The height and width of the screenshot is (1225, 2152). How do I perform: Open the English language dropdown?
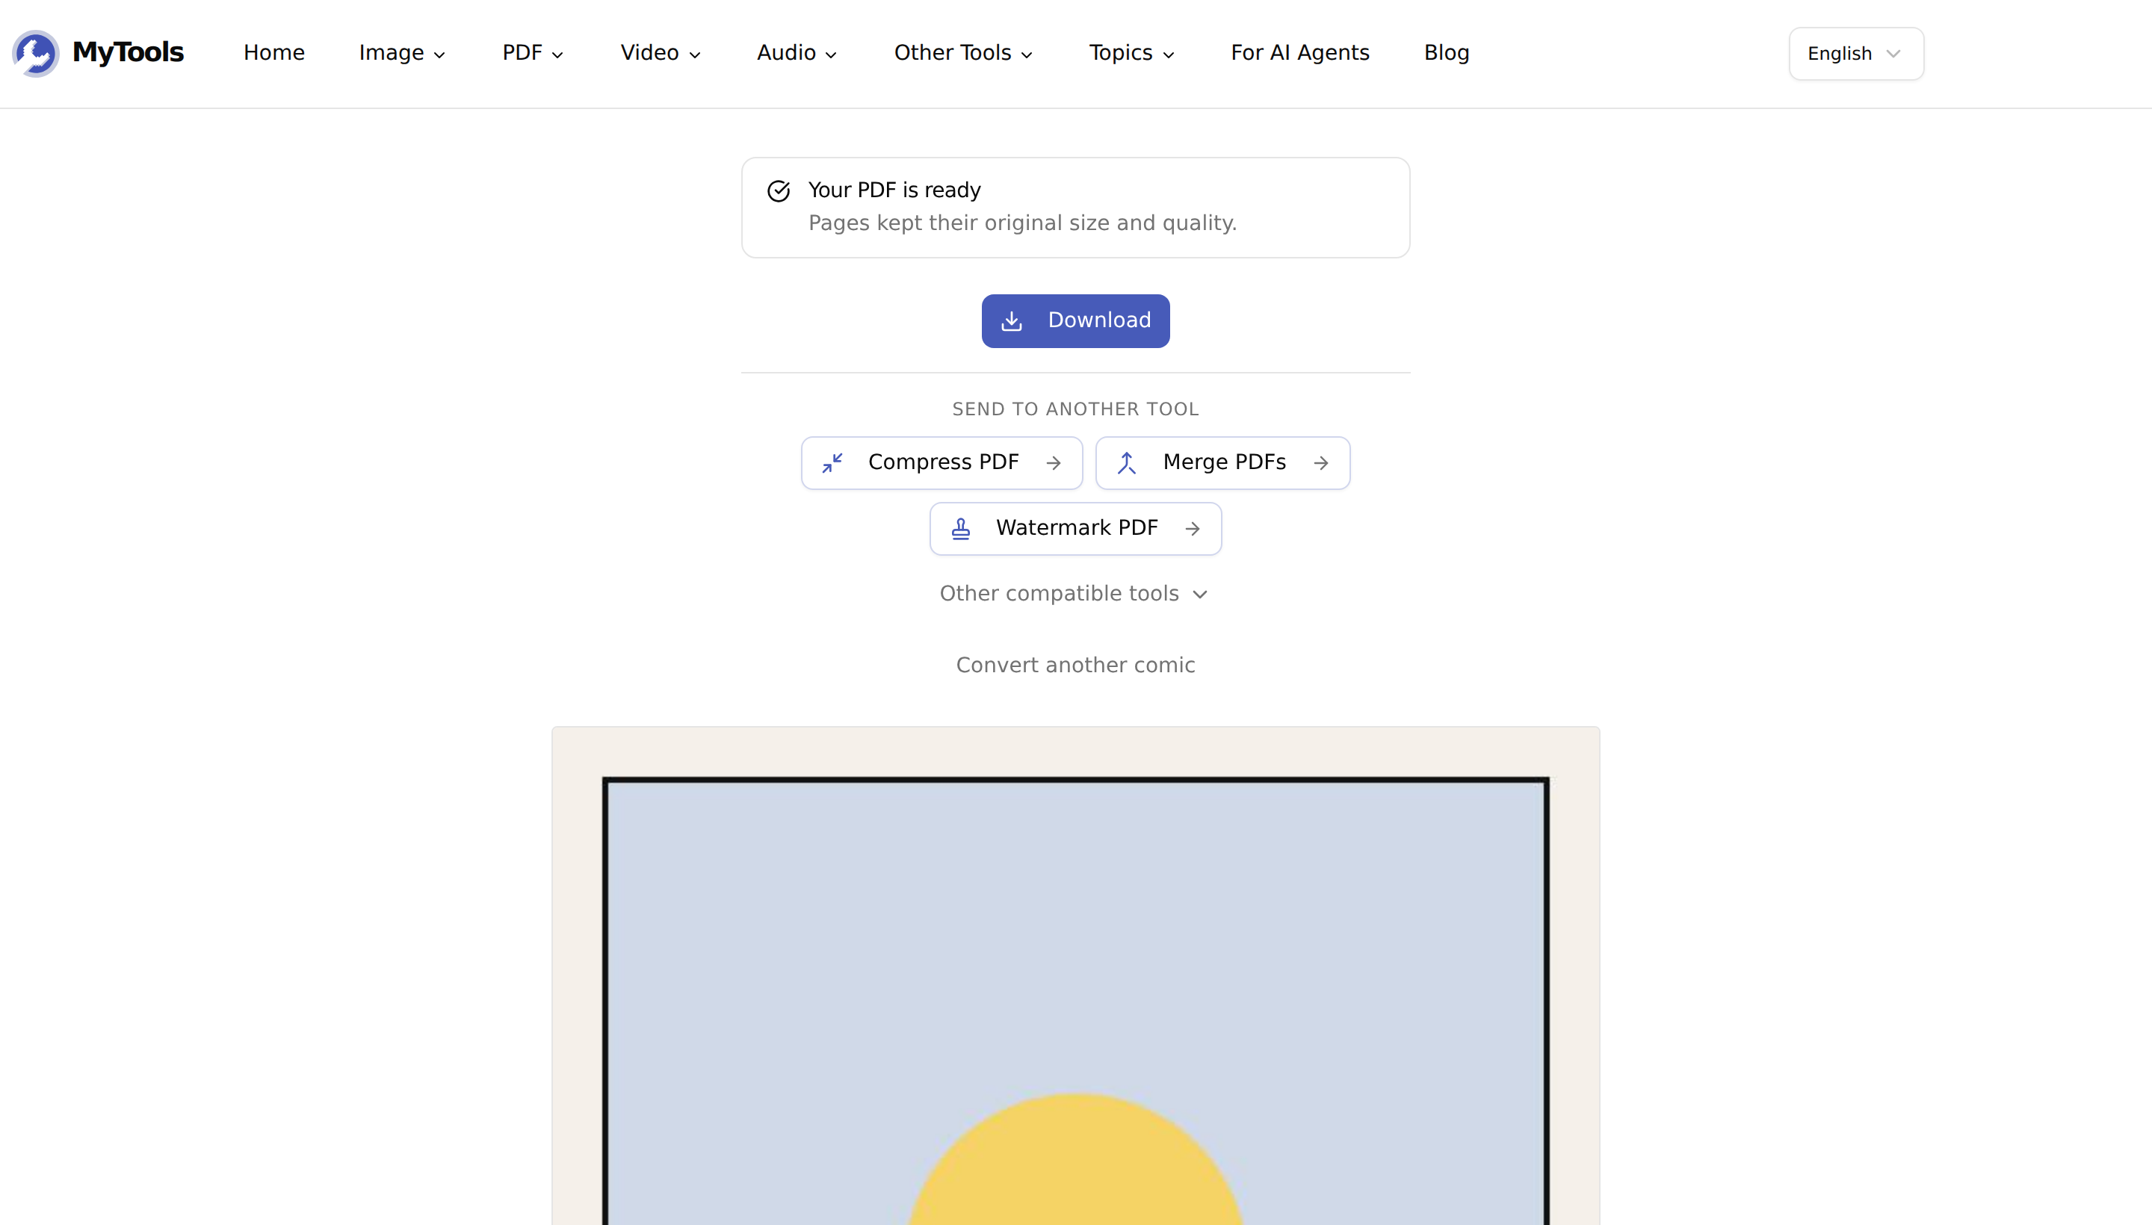pyautogui.click(x=1856, y=54)
